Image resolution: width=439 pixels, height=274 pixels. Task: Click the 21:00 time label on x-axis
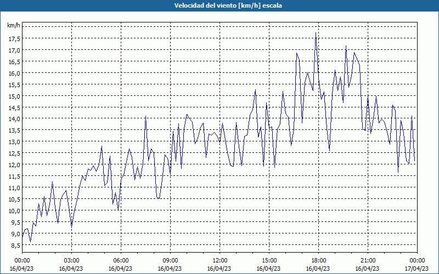click(368, 261)
